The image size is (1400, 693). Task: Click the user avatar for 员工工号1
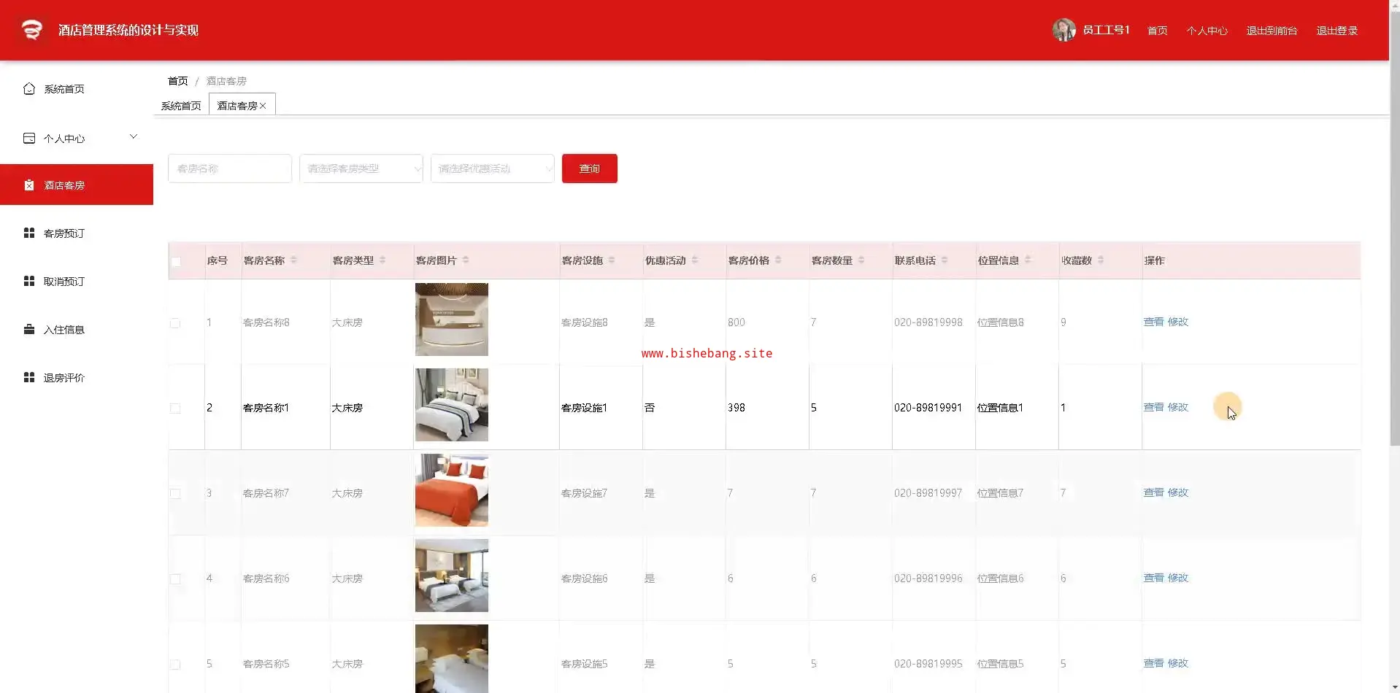coord(1064,30)
